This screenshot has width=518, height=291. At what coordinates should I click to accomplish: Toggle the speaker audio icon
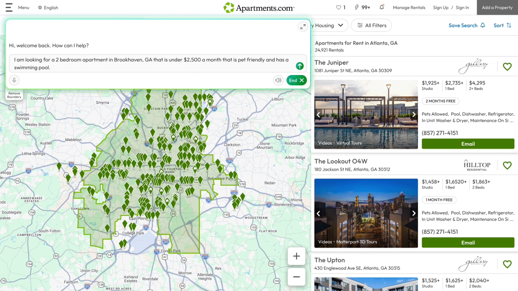click(x=278, y=80)
